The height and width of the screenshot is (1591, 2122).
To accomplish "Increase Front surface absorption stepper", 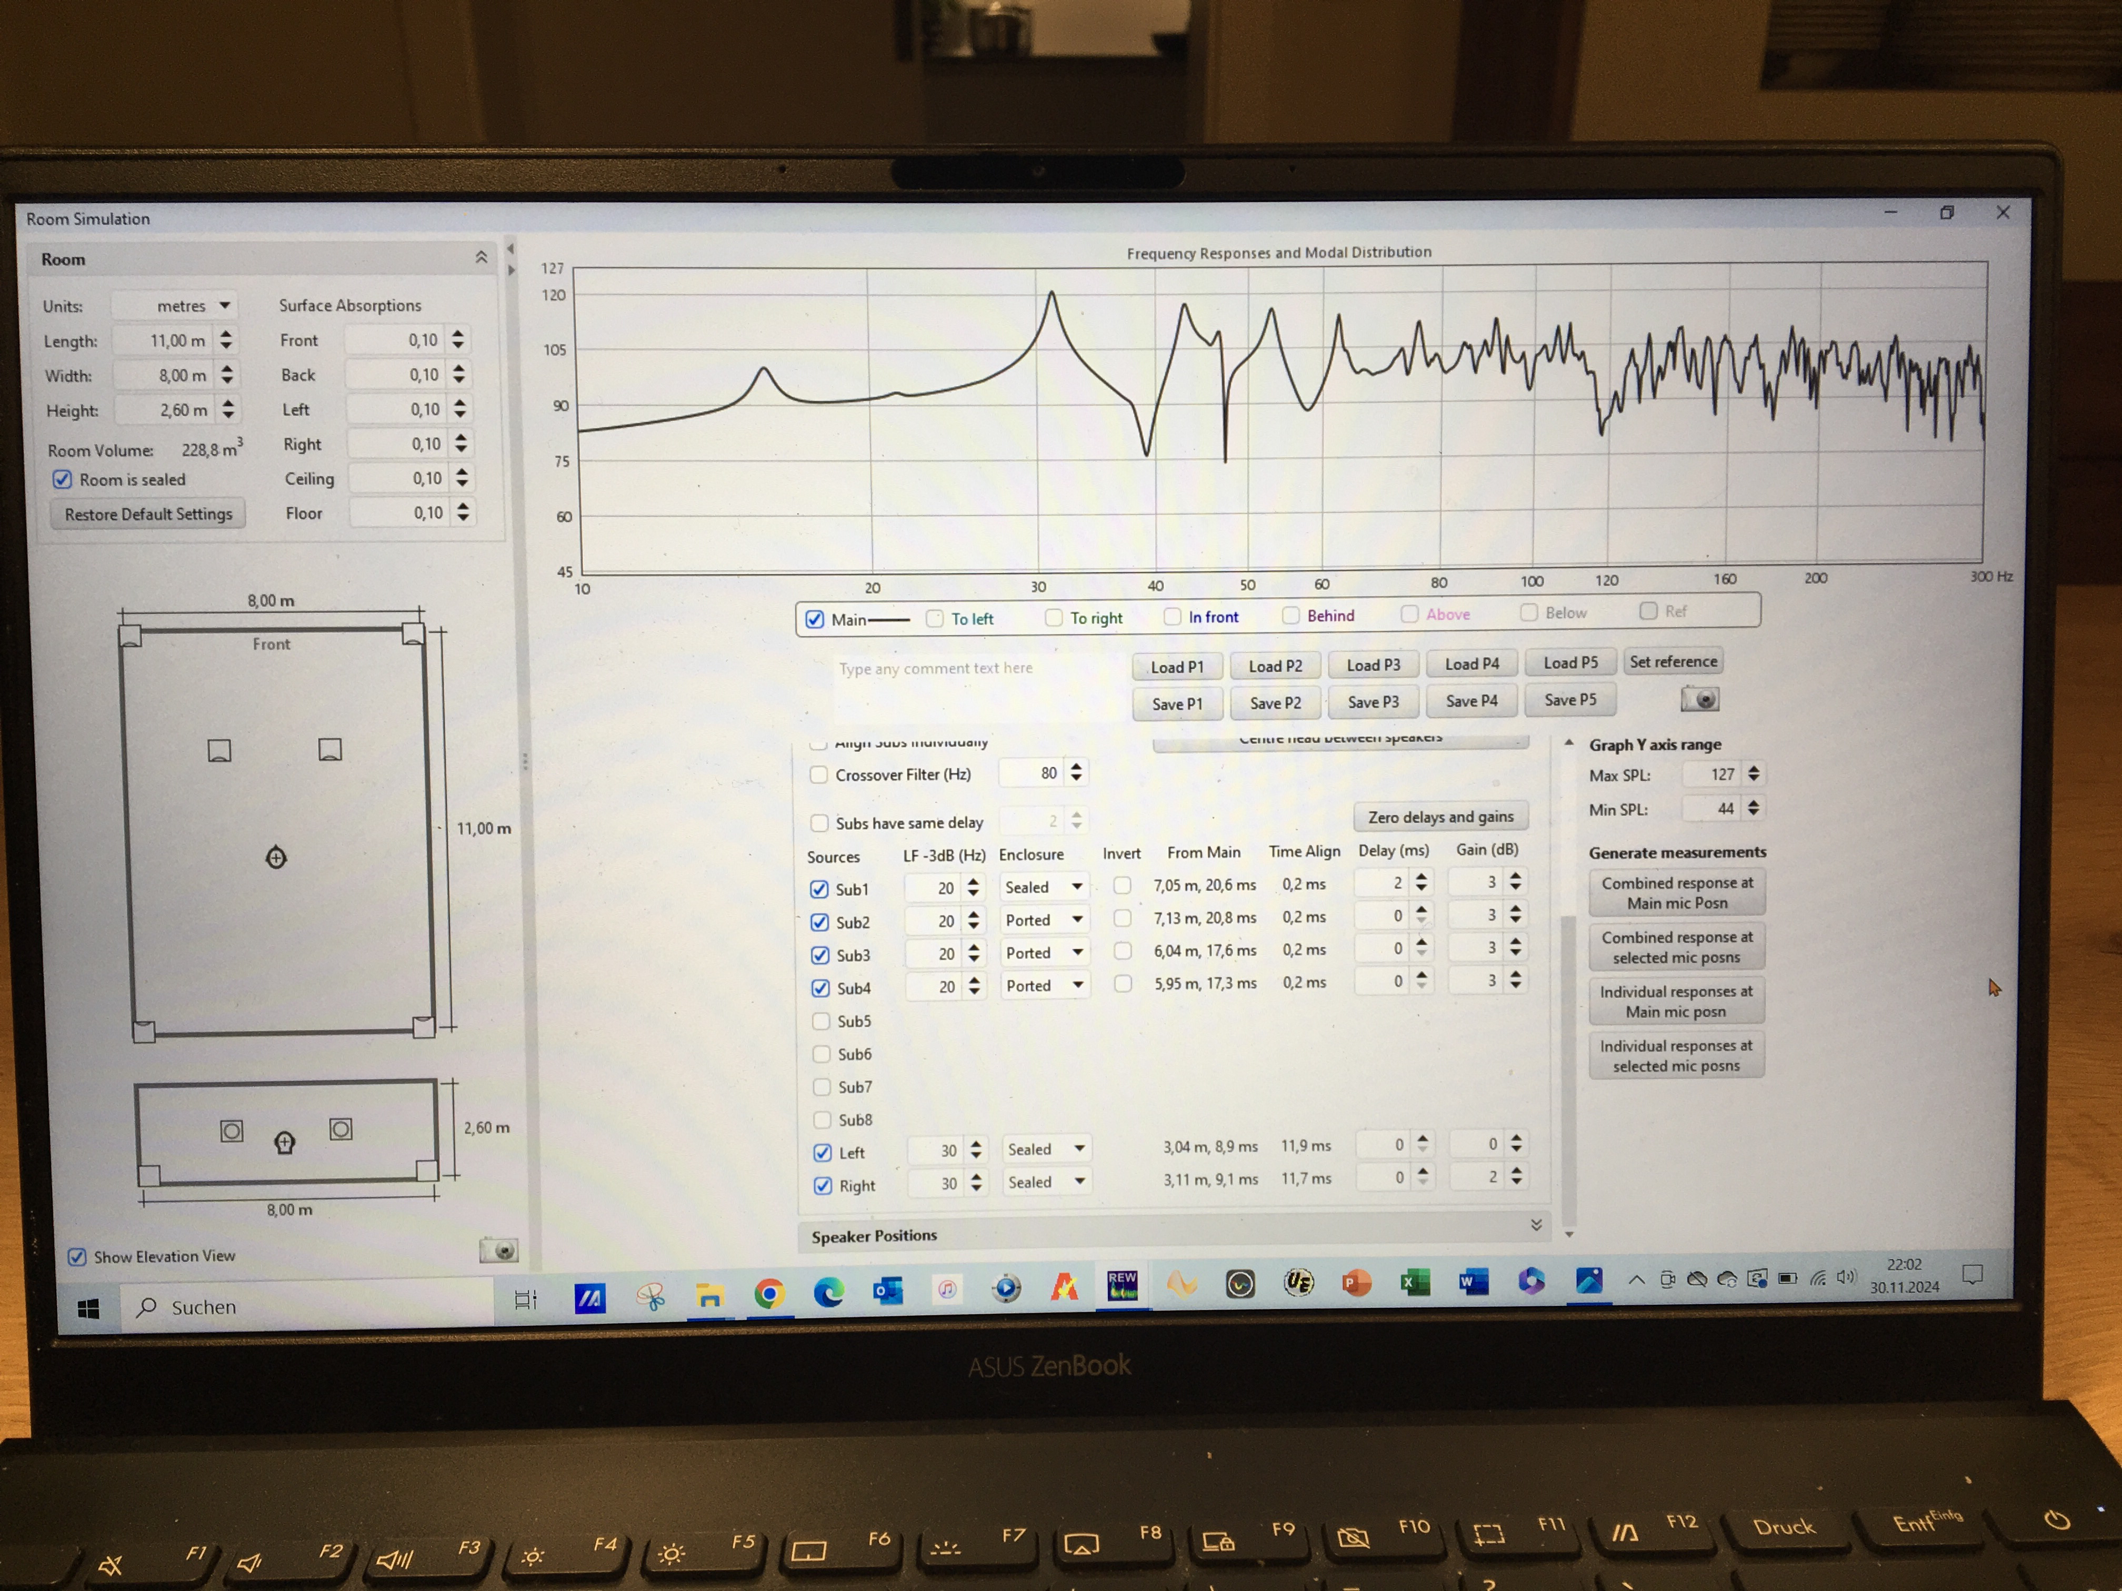I will point(457,333).
